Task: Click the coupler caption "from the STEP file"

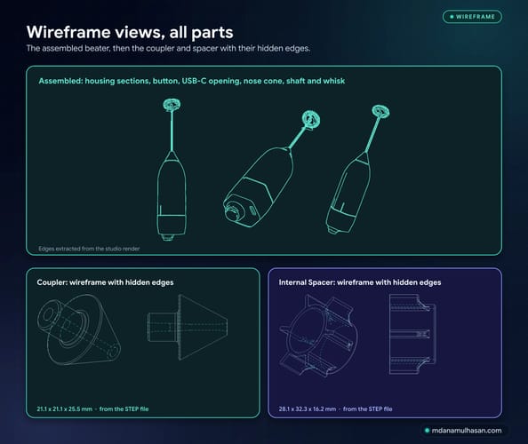Action: pyautogui.click(x=124, y=409)
